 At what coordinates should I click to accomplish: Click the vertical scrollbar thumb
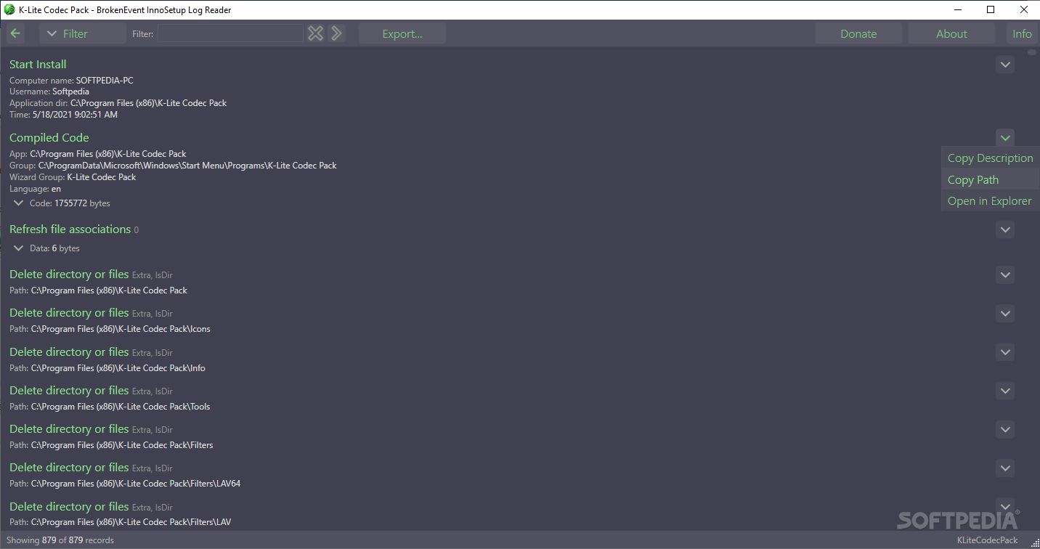click(x=1032, y=52)
